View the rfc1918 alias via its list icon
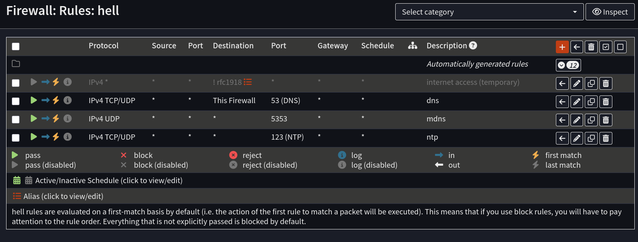638x242 pixels. tap(248, 82)
